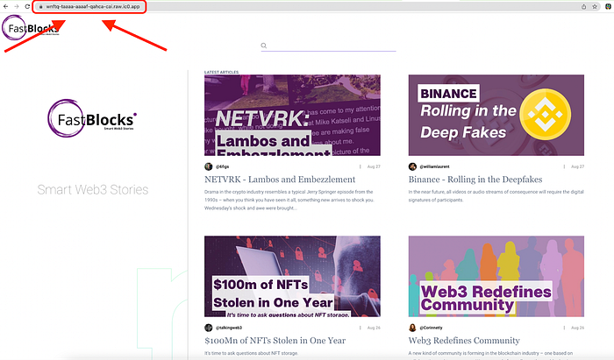The width and height of the screenshot is (614, 360).
Task: Click the Aug 27 date on NETVRK article
Action: pyautogui.click(x=374, y=166)
